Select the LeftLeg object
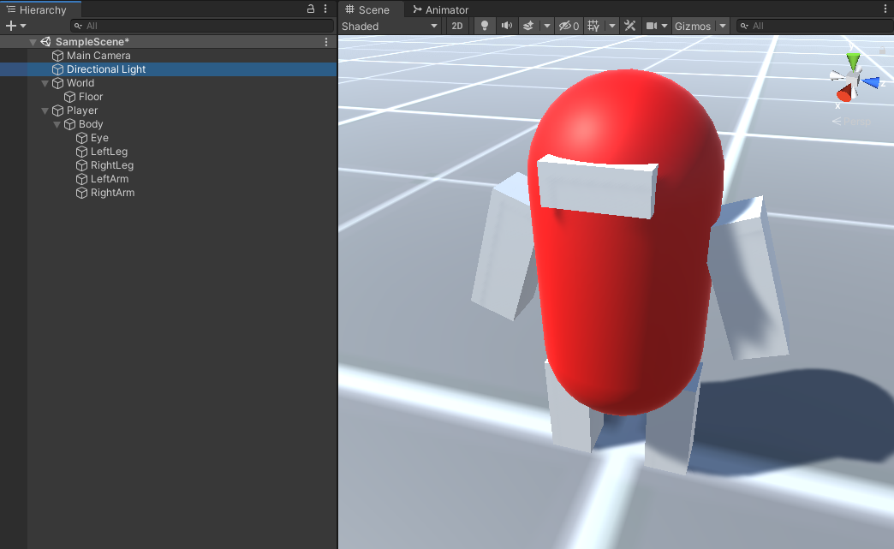 (169, 151)
